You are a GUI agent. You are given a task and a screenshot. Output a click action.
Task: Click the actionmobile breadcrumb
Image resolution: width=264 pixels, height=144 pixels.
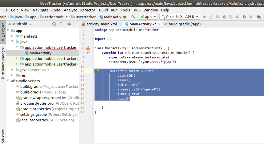[54, 17]
